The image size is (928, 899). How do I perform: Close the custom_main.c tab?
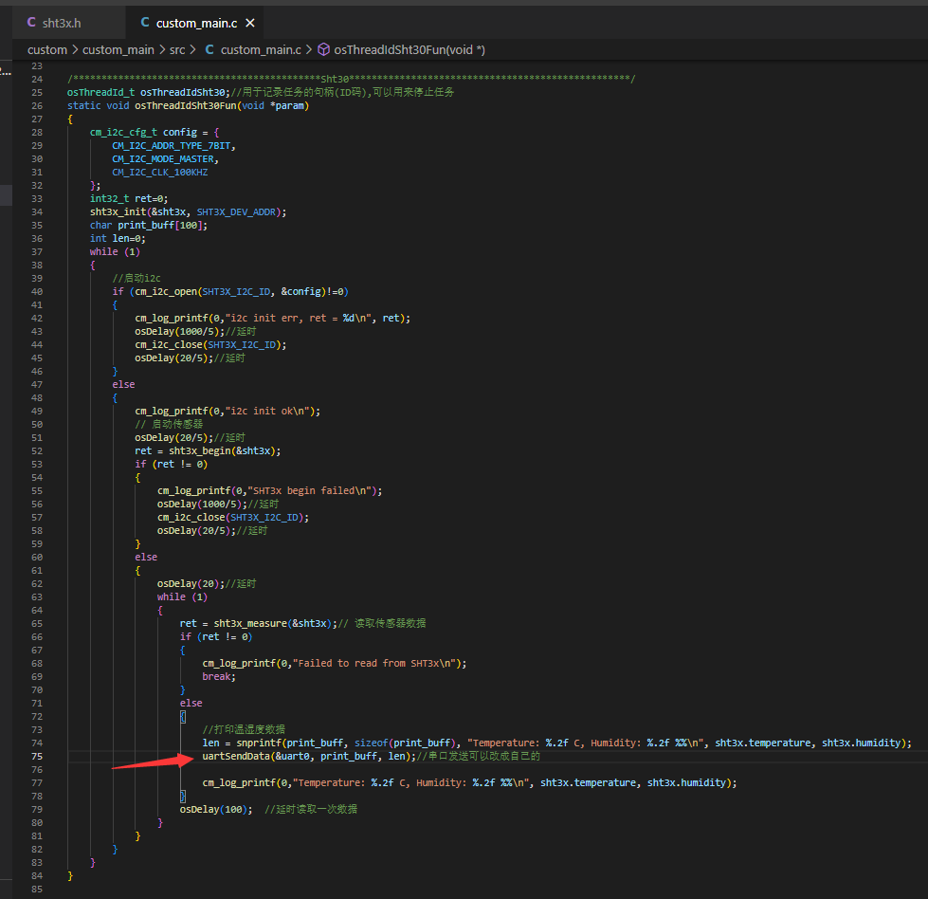pyautogui.click(x=250, y=22)
